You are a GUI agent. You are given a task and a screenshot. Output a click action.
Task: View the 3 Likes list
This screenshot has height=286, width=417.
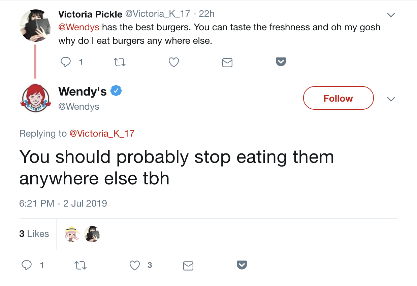[x=34, y=234]
